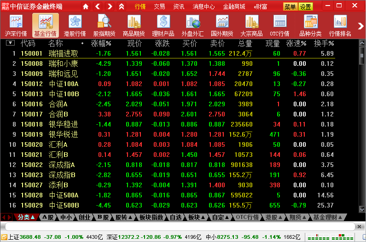366x242 pixels.
Task: Open 港股行情 toolbar icon
Action: coord(75,25)
